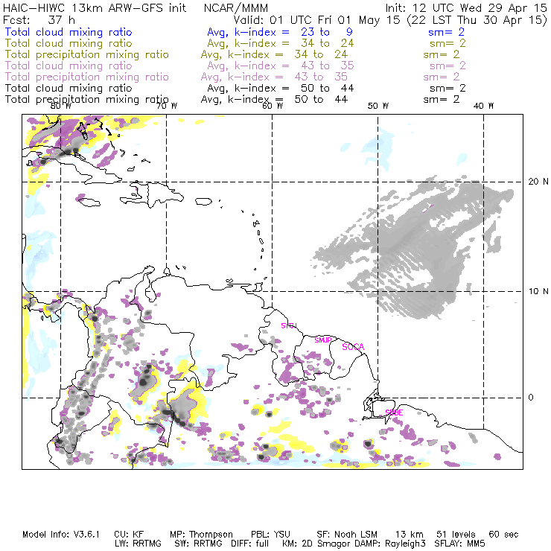Click the LW: RRTMG model setting

138,544
